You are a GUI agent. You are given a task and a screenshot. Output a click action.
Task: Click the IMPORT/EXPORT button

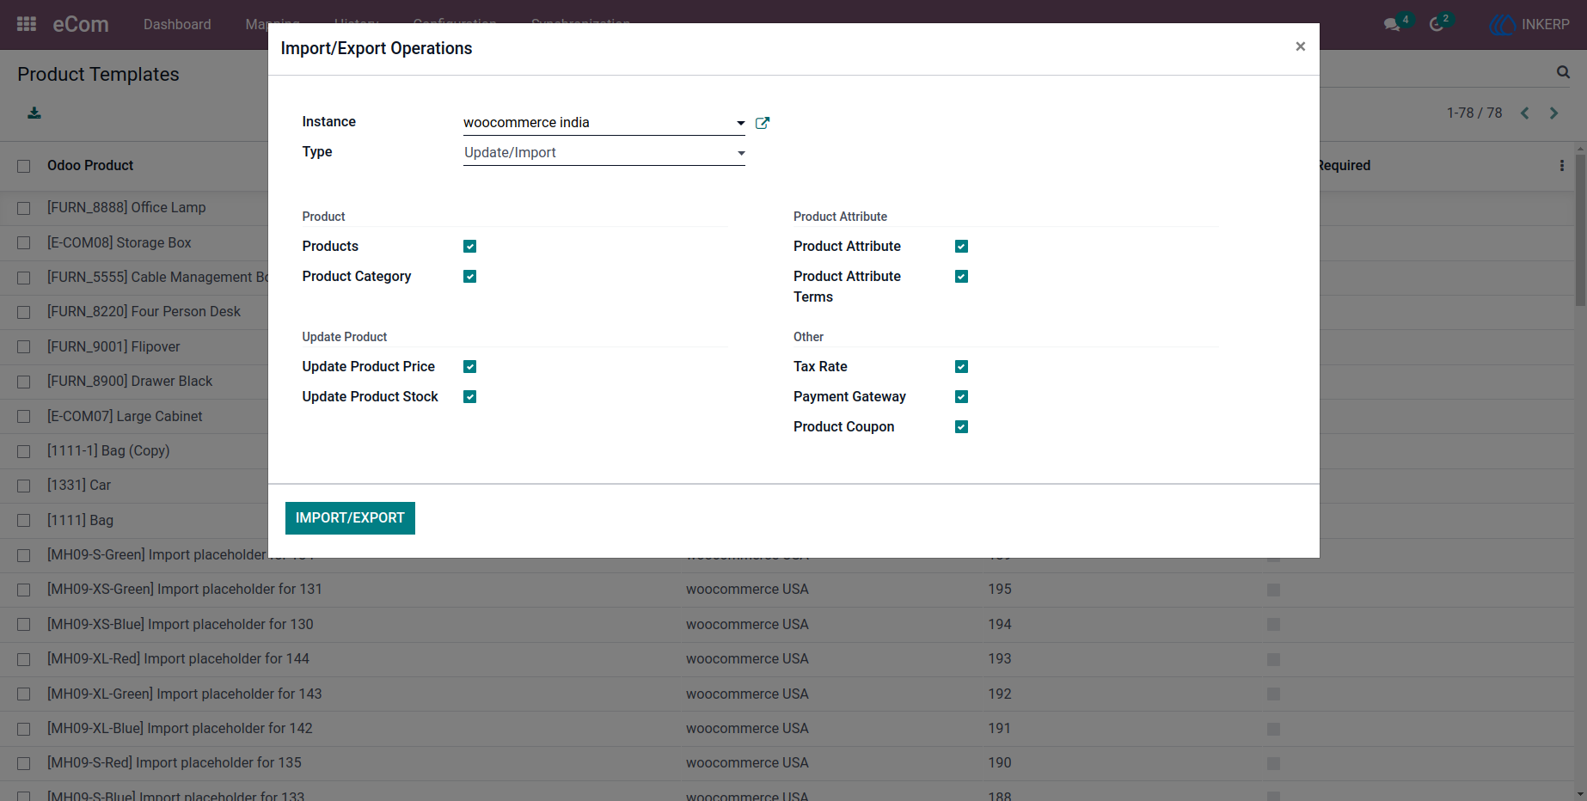(350, 518)
